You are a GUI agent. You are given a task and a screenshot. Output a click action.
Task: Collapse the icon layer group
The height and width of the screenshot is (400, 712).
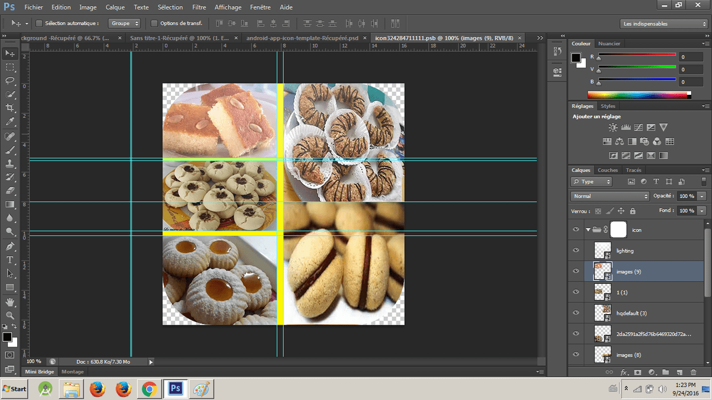click(x=588, y=229)
